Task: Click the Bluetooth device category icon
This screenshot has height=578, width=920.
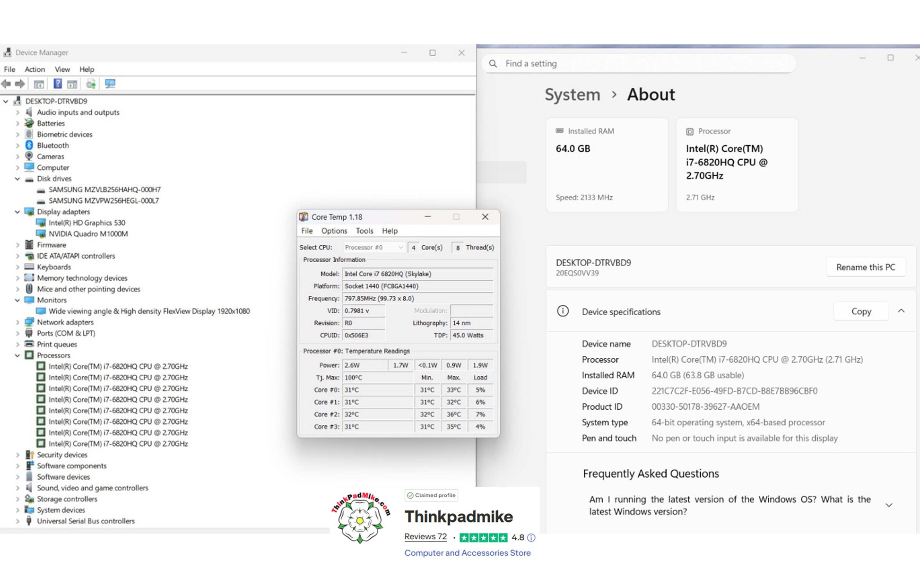Action: tap(29, 145)
